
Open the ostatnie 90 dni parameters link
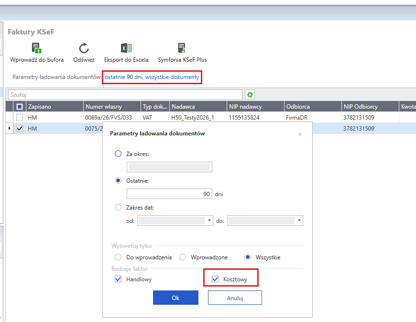152,77
